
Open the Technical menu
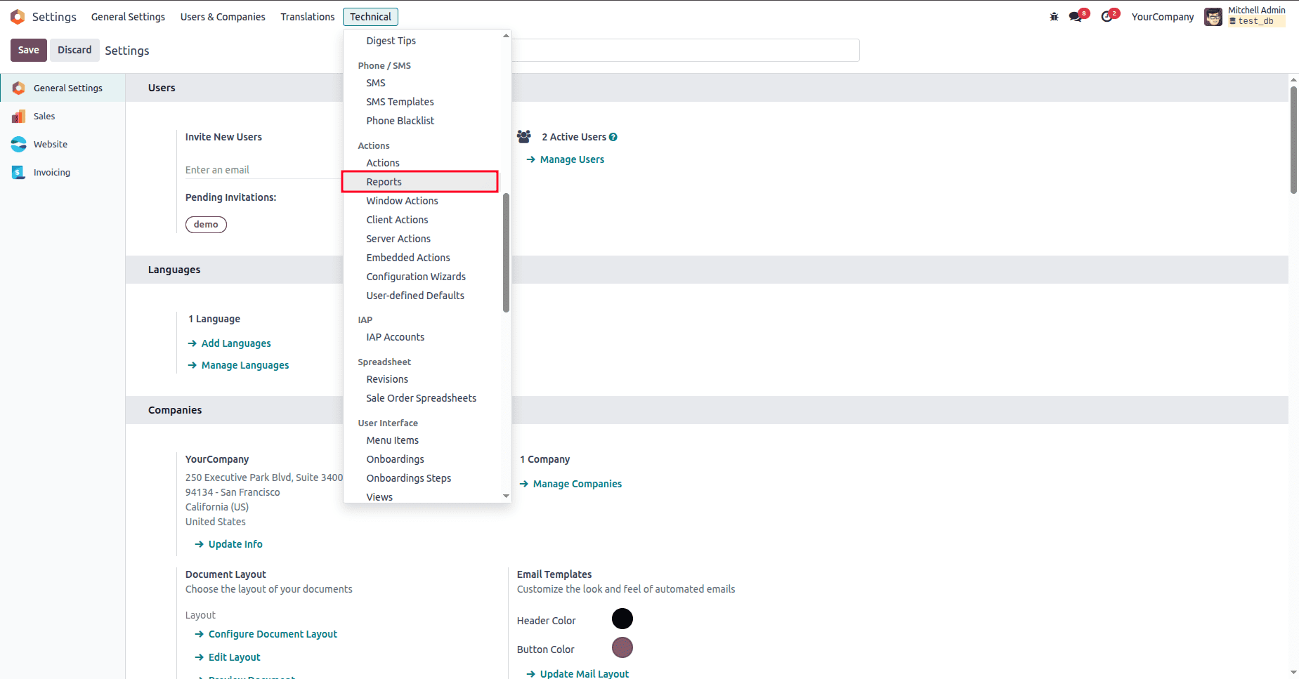[x=370, y=16]
